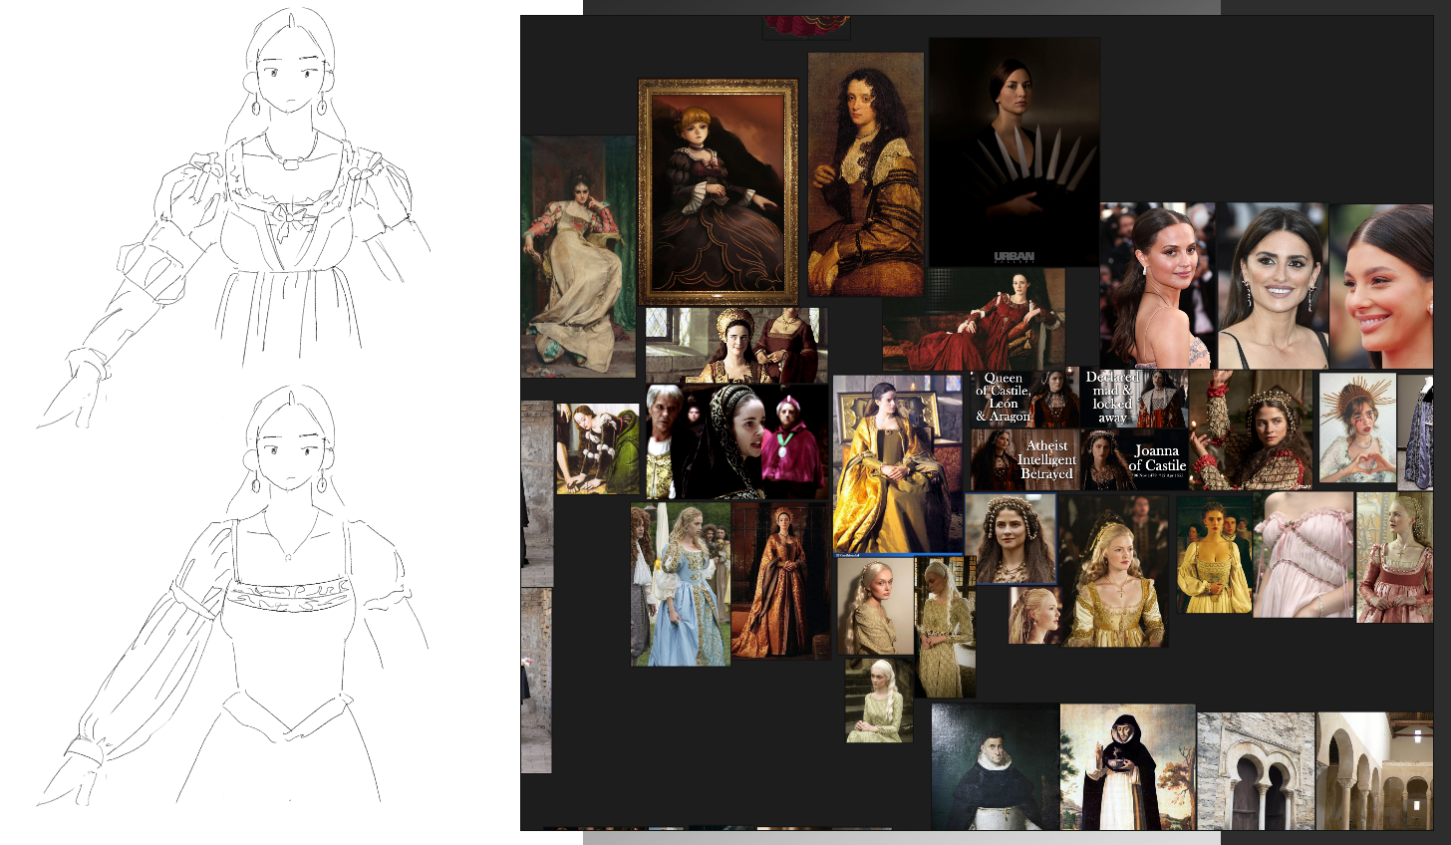Select close-up of smiling woman facing camera
Image resolution: width=1451 pixels, height=845 pixels.
click(1273, 286)
